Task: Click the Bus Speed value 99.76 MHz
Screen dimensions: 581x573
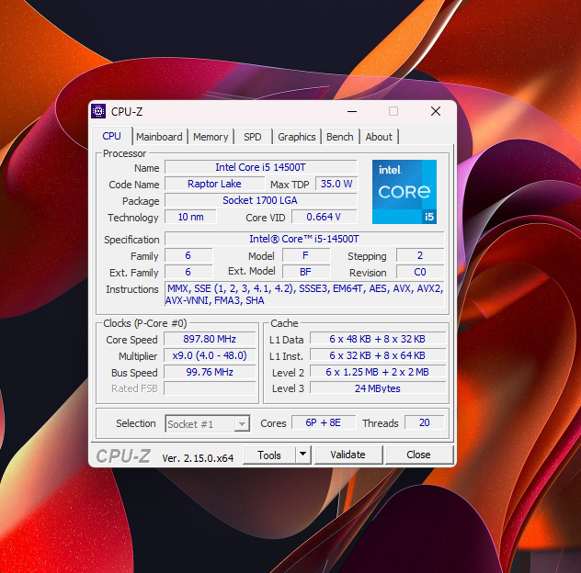Action: pyautogui.click(x=210, y=372)
